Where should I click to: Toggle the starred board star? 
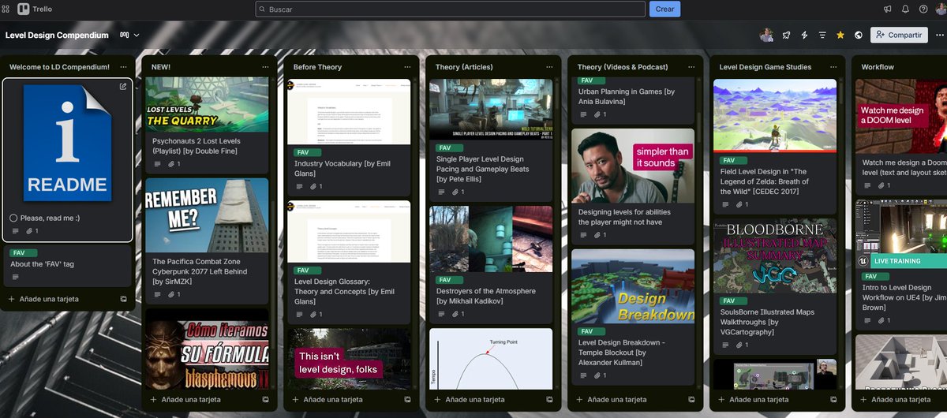tap(840, 35)
